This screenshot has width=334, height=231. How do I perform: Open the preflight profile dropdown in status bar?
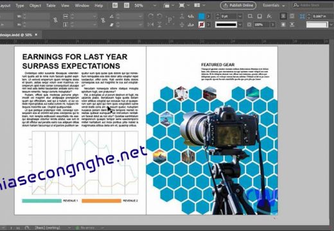click(69, 228)
